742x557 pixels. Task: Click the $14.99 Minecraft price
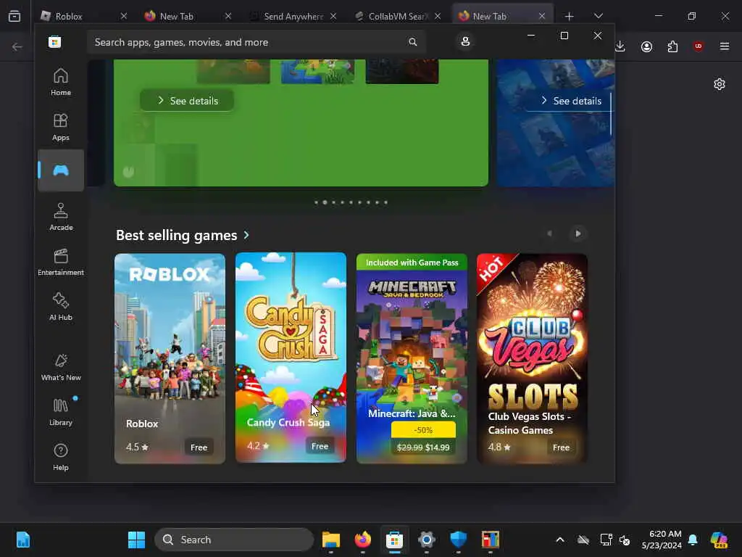click(x=437, y=447)
